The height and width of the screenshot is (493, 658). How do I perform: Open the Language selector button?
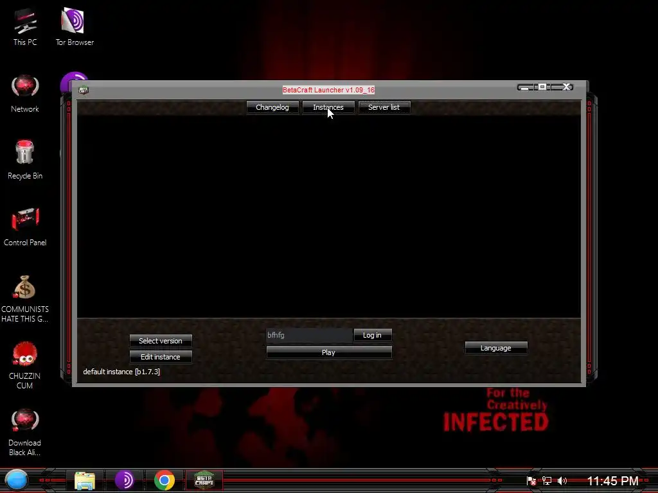pos(495,348)
